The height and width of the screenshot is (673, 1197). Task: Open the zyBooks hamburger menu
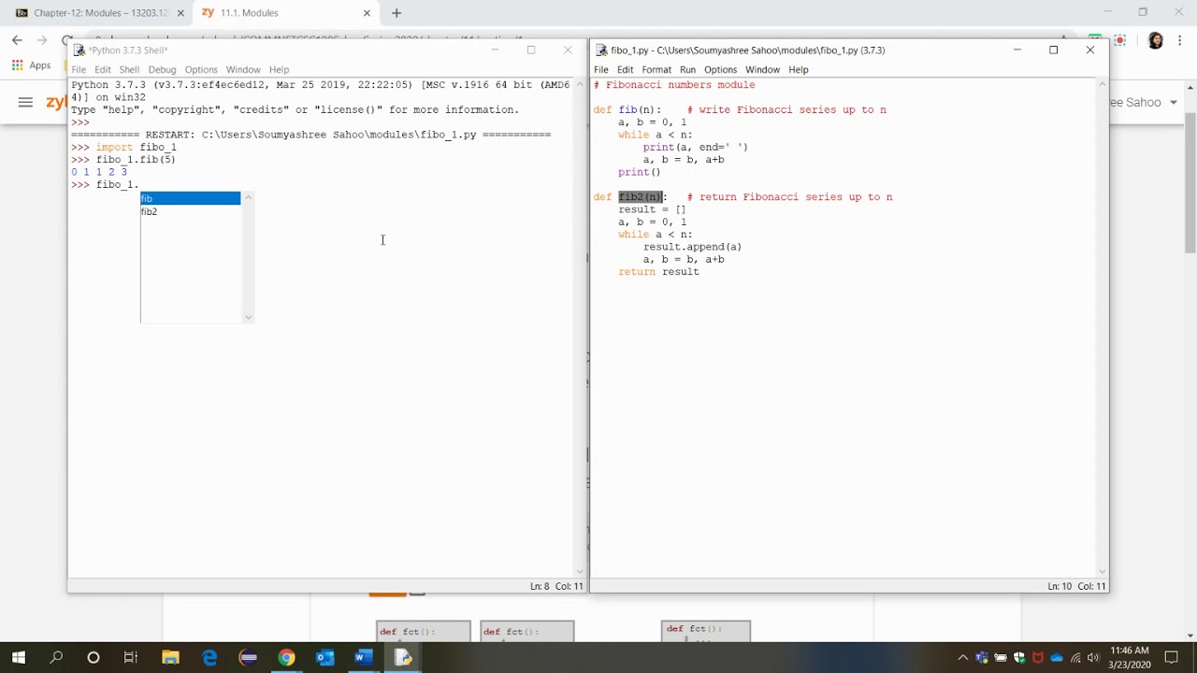25,102
